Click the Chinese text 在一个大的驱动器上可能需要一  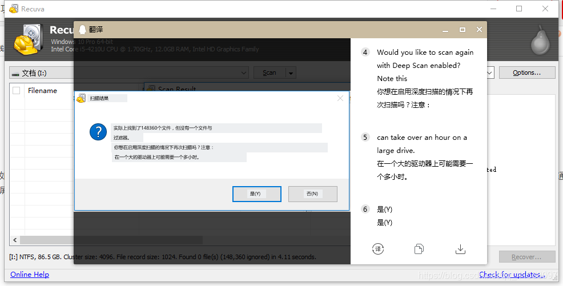[x=425, y=164]
